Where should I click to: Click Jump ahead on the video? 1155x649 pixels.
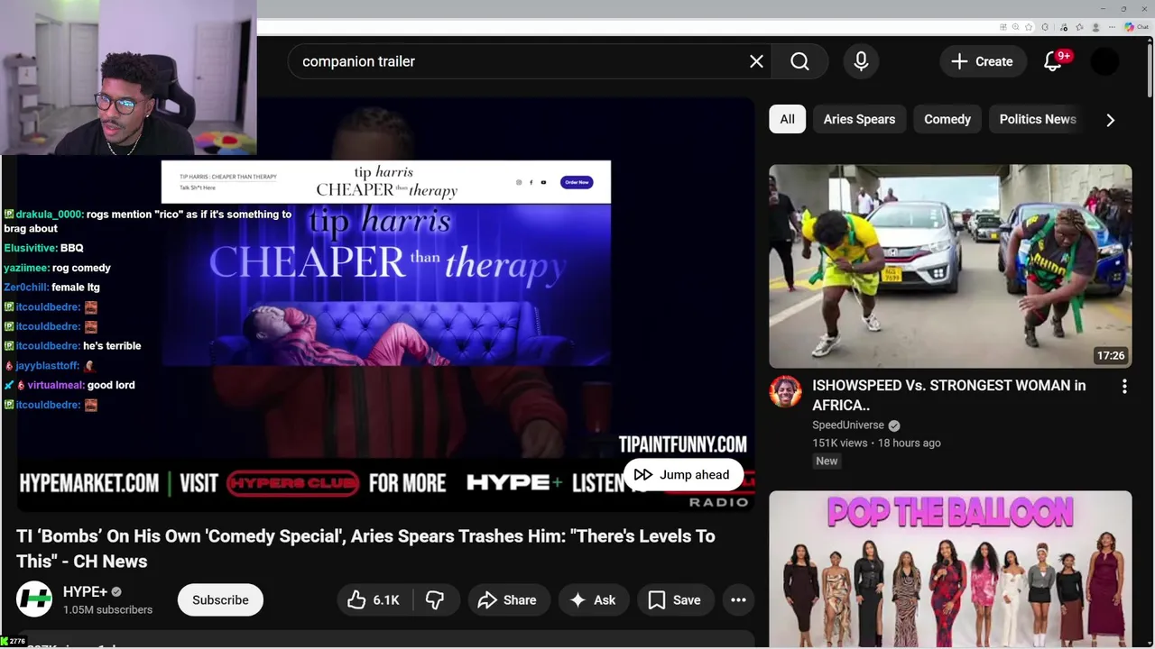coord(682,475)
